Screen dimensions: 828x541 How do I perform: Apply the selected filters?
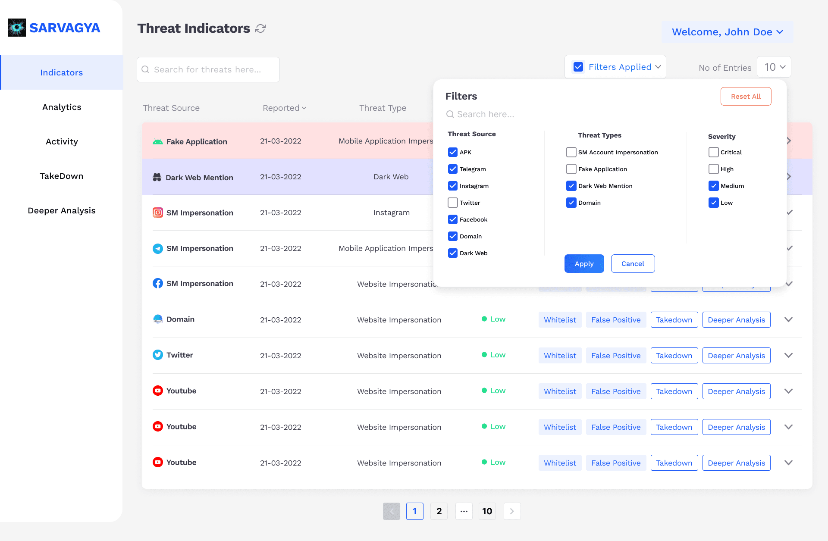coord(584,264)
